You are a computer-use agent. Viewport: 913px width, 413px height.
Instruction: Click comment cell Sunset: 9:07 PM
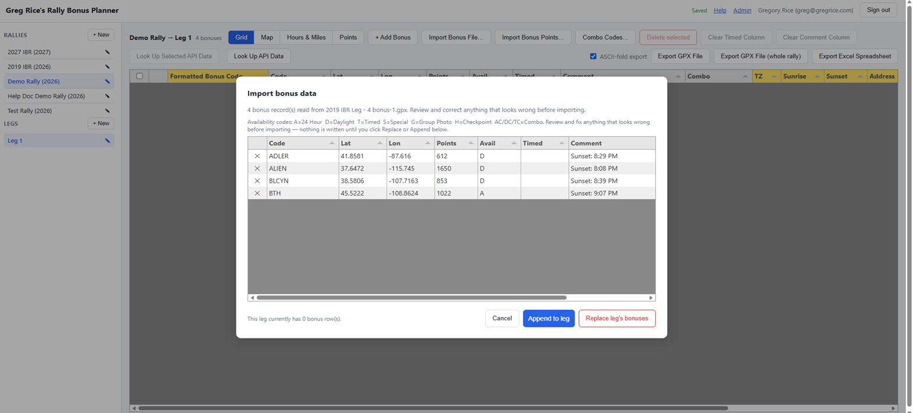(x=611, y=193)
